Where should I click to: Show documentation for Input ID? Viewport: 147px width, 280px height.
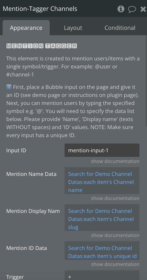[x=115, y=161]
